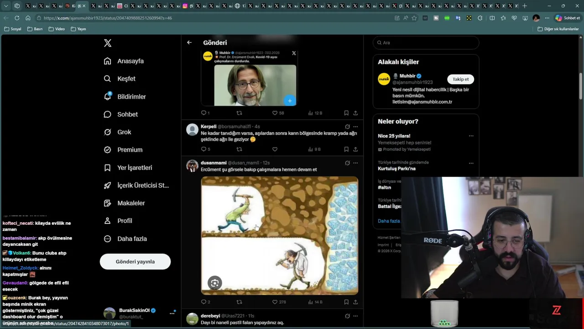
Task: Open Diğer sık kullanılanlar folder
Action: pos(558,29)
